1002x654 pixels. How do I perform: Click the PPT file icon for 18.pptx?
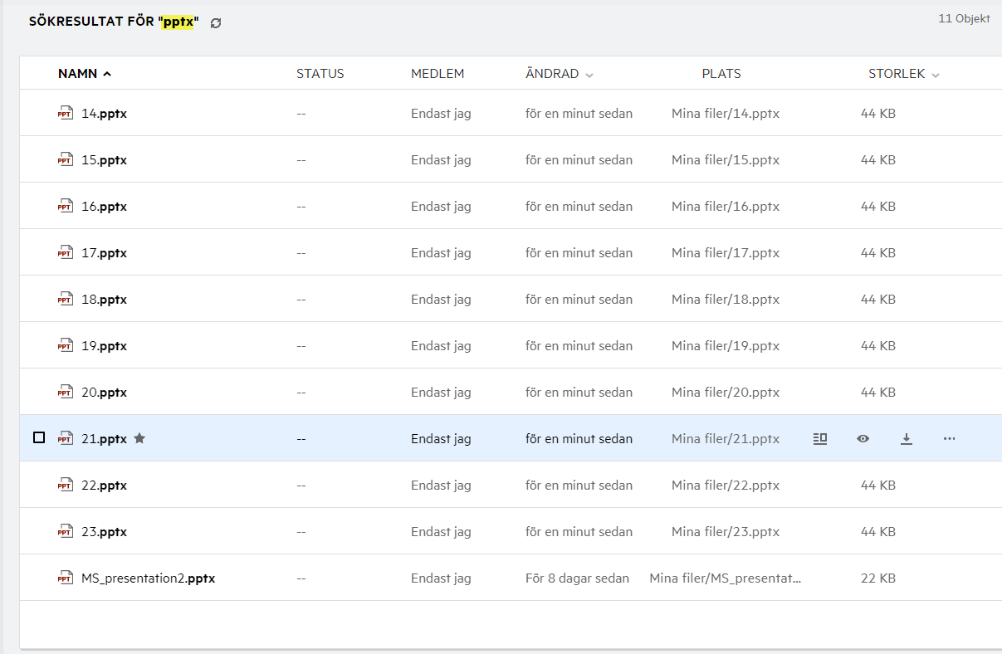coord(65,300)
